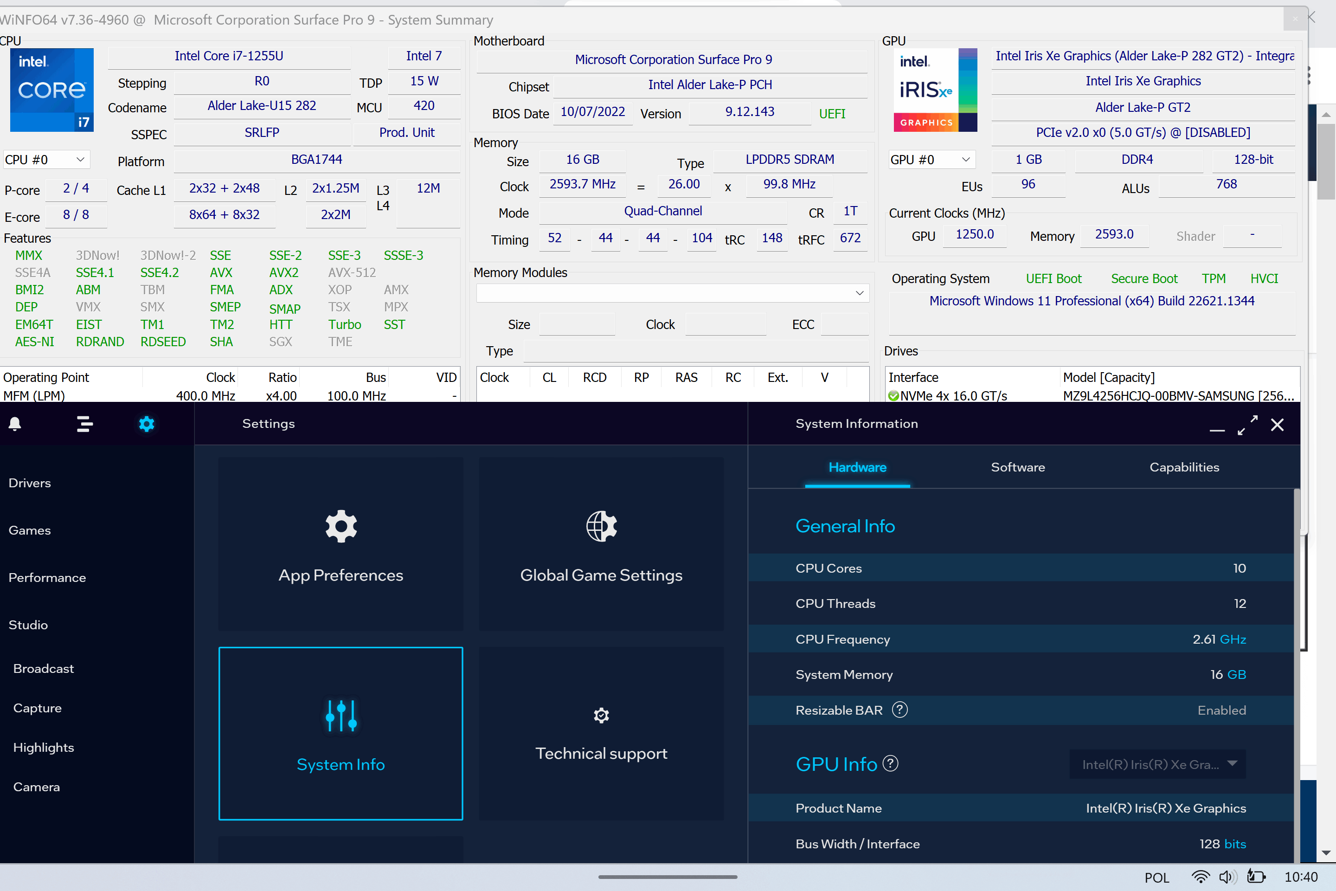1336x891 pixels.
Task: Click the Wi-Fi icon in the taskbar
Action: click(x=1200, y=877)
